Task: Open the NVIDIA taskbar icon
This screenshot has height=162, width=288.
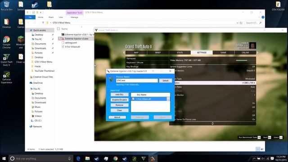Action: (134, 158)
